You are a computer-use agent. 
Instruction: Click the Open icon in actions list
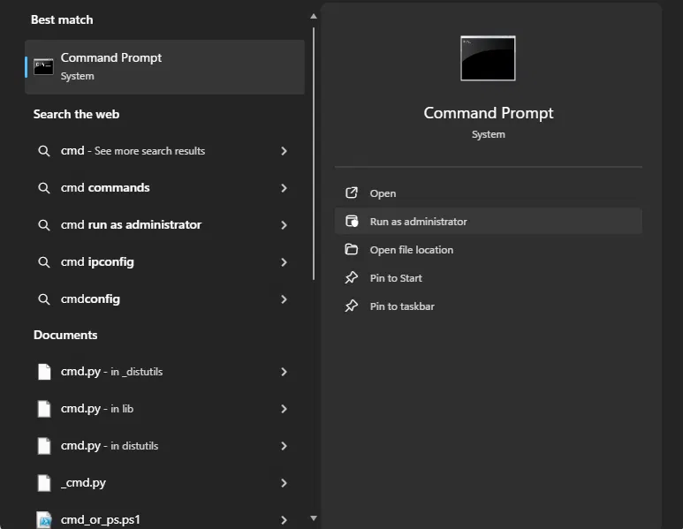click(352, 193)
